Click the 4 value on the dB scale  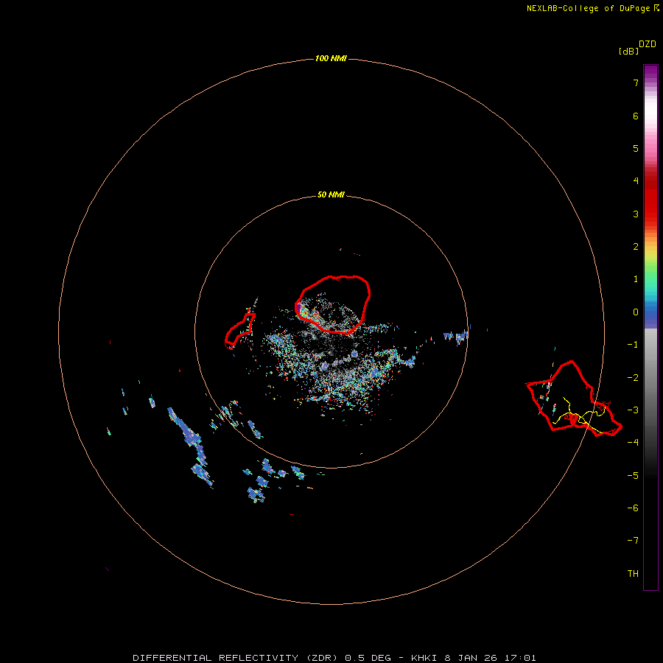point(636,181)
